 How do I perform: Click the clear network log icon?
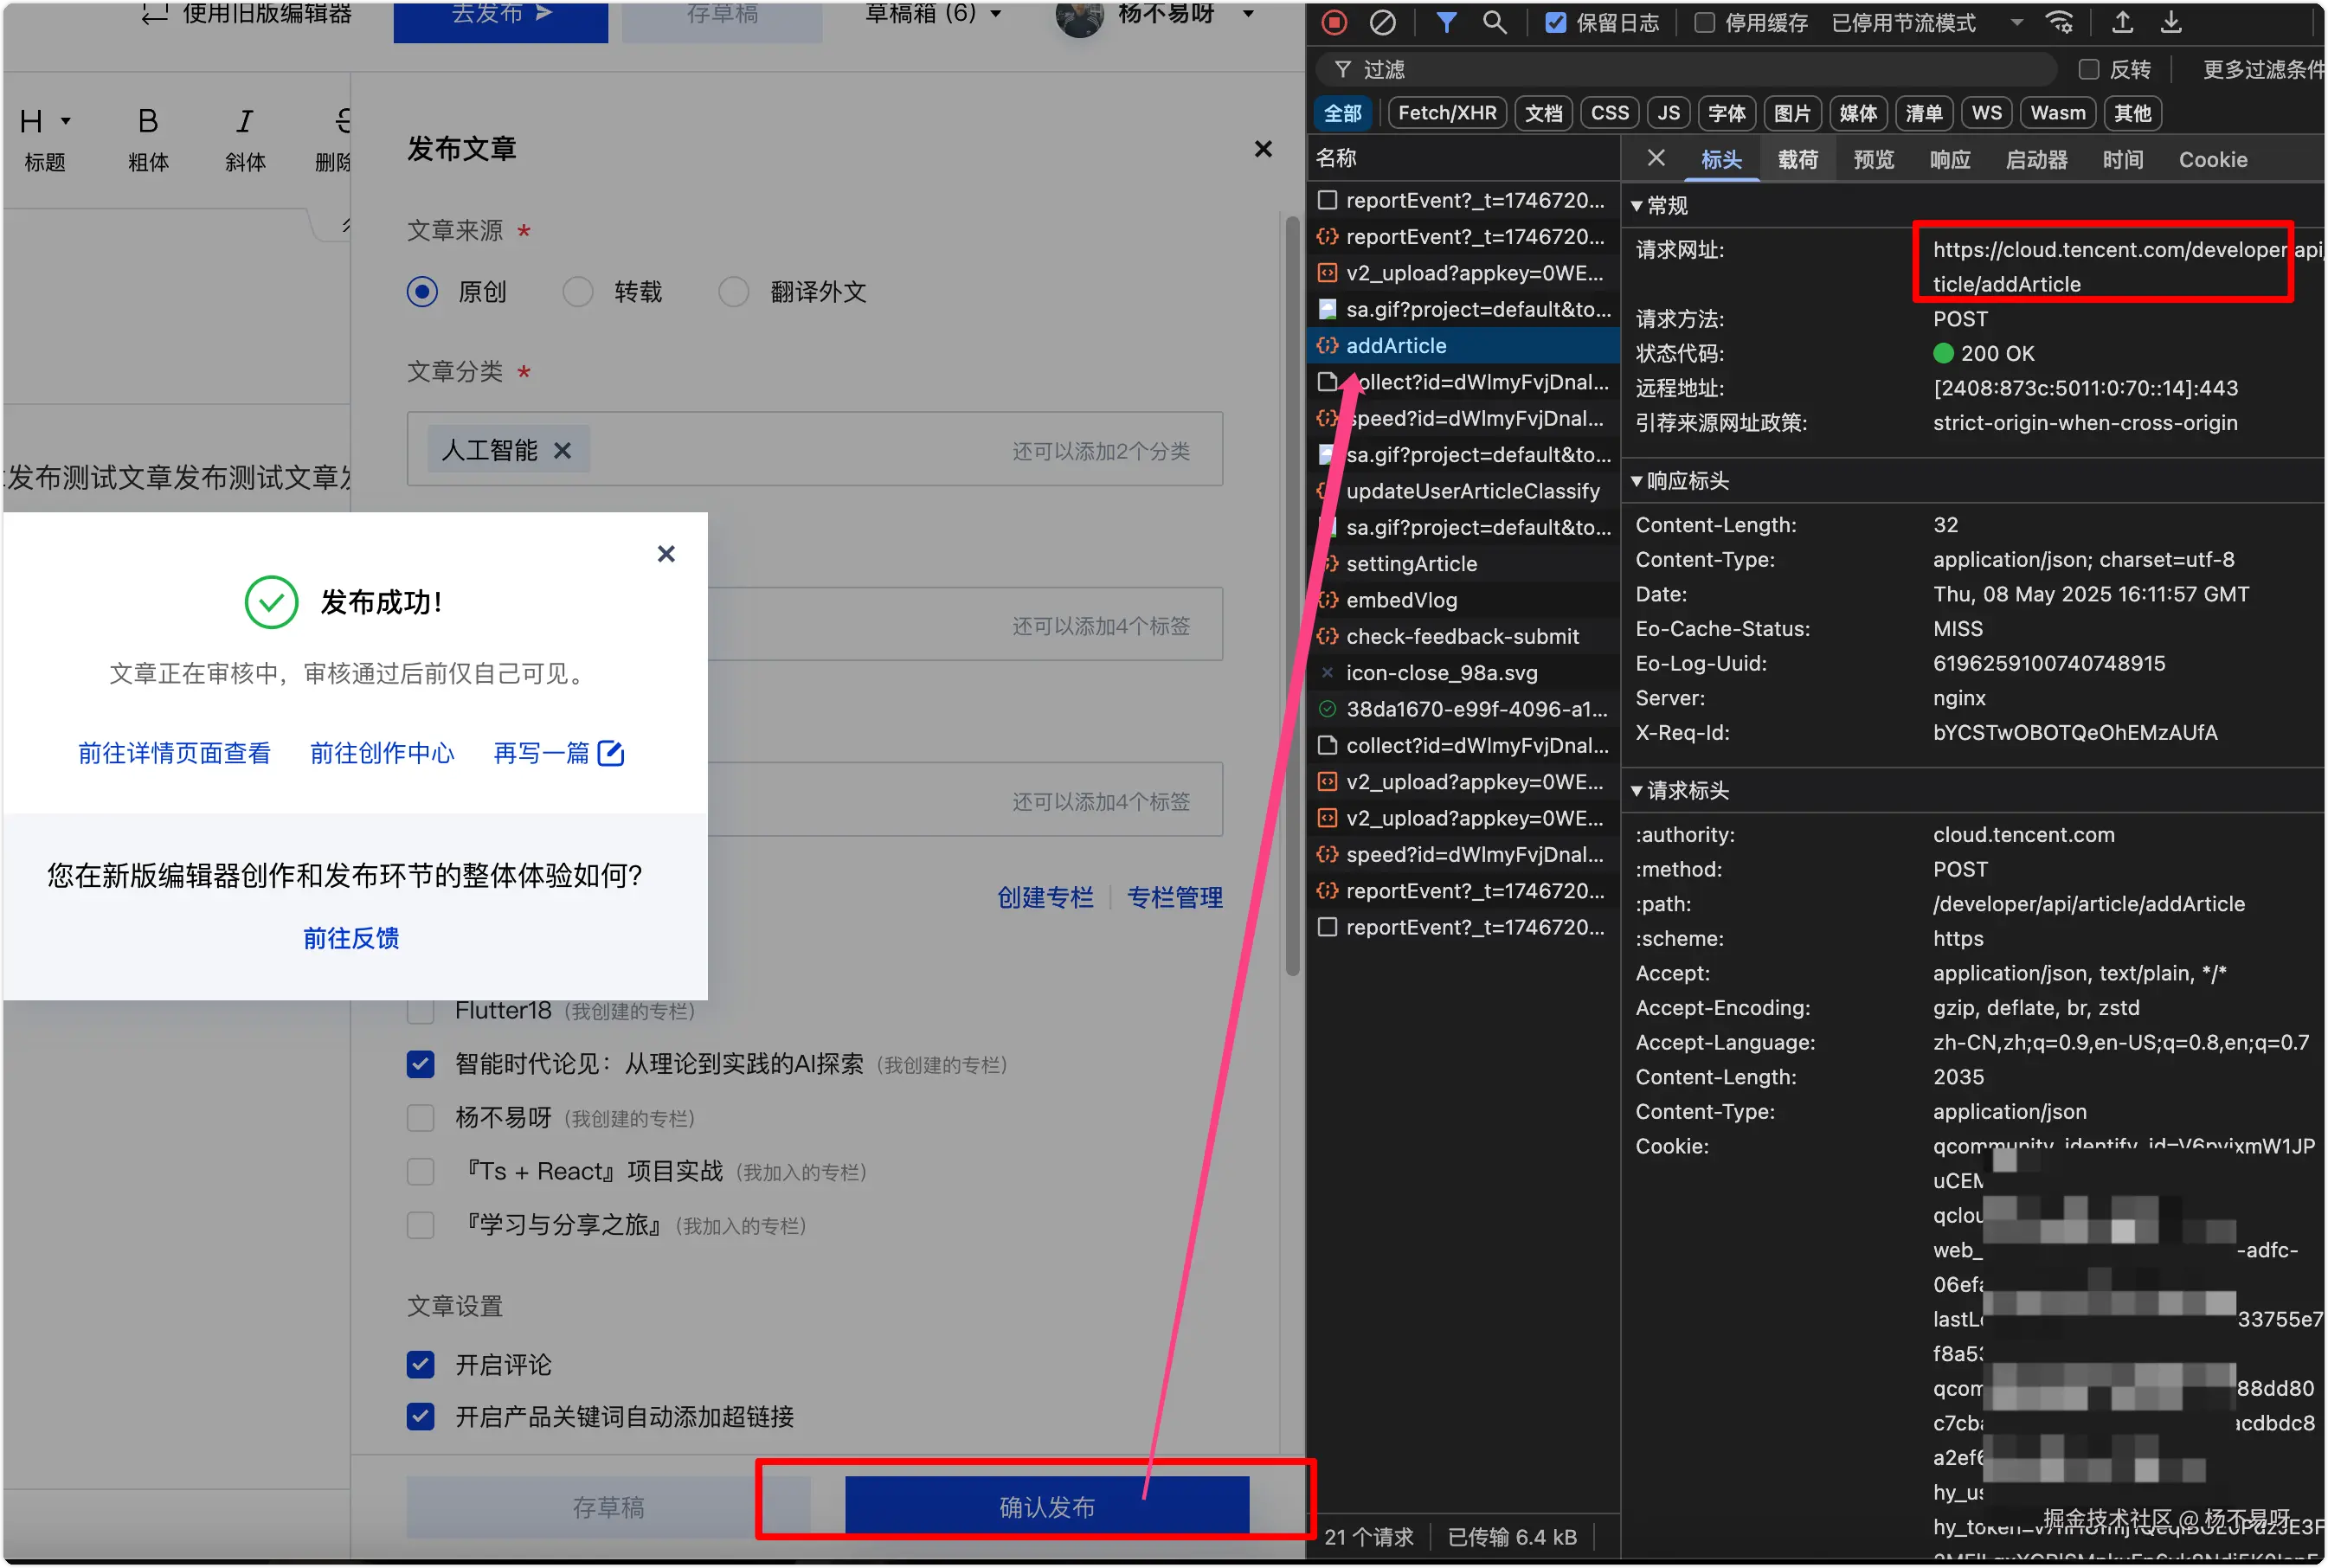pyautogui.click(x=1383, y=22)
